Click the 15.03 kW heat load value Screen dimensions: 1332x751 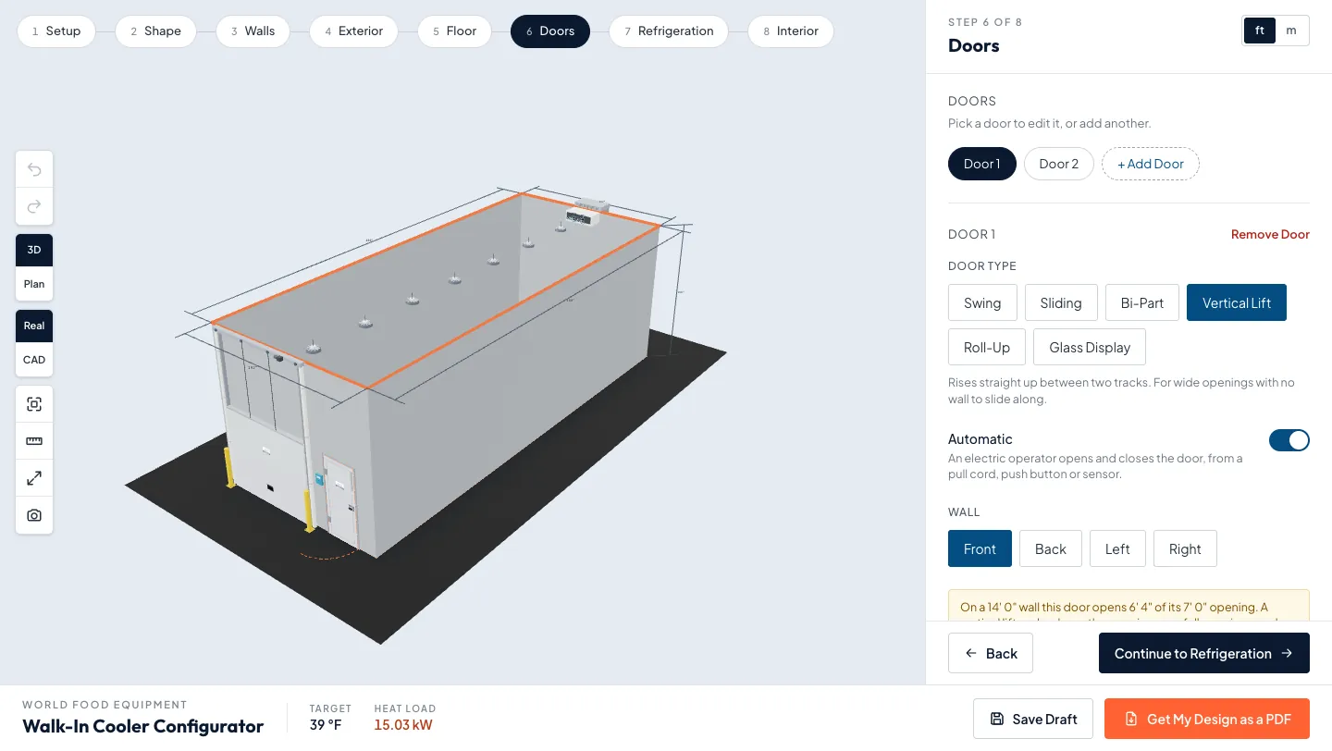(x=403, y=725)
